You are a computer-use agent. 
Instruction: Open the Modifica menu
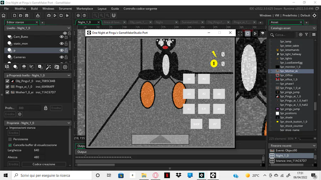point(20,9)
